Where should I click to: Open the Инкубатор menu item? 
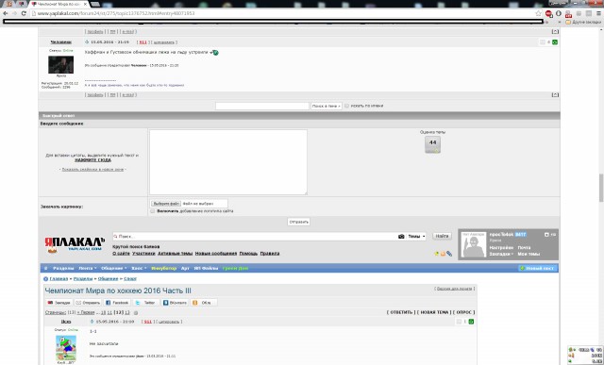pyautogui.click(x=163, y=269)
